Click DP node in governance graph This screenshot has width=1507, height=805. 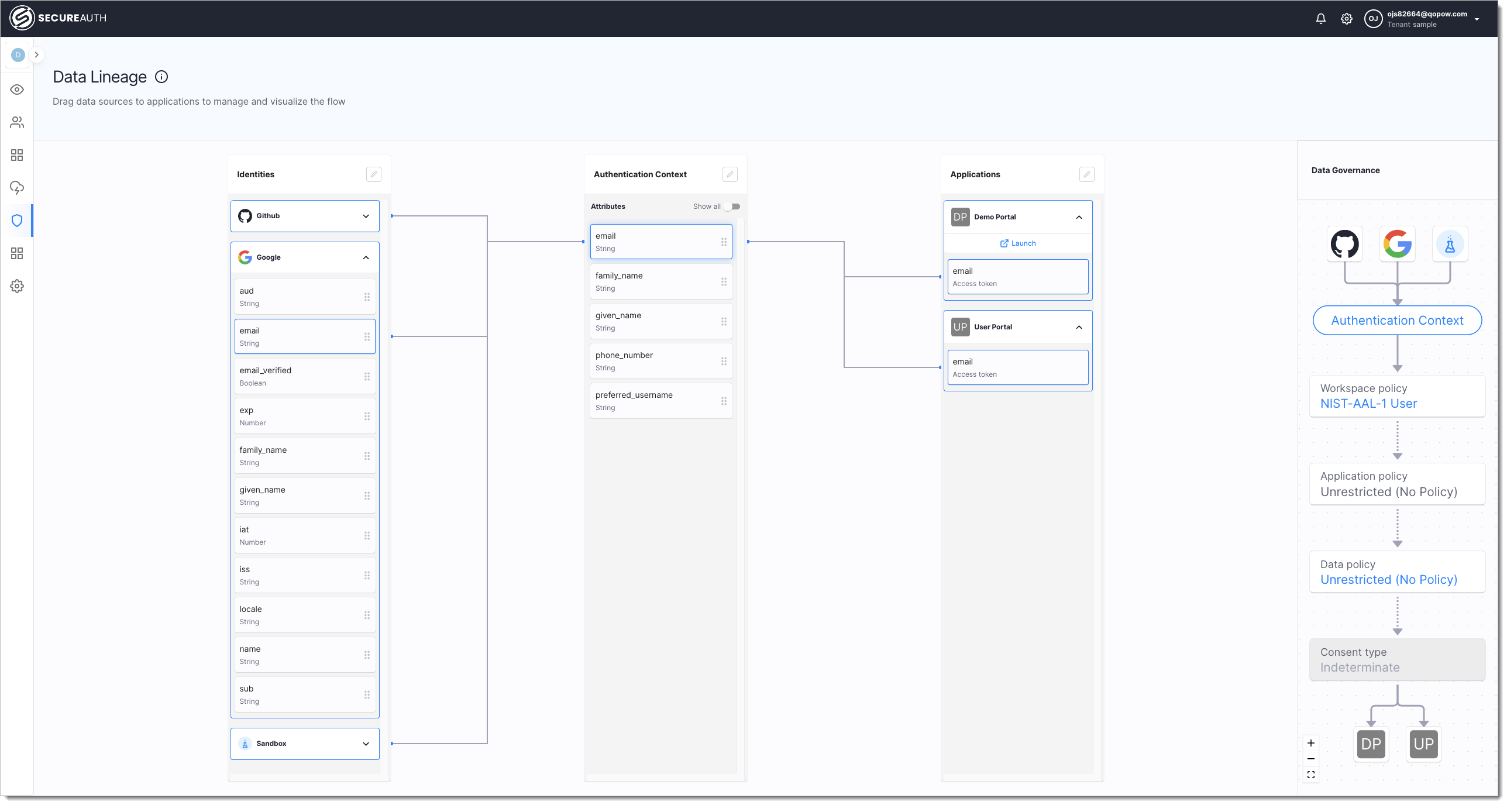coord(1371,744)
